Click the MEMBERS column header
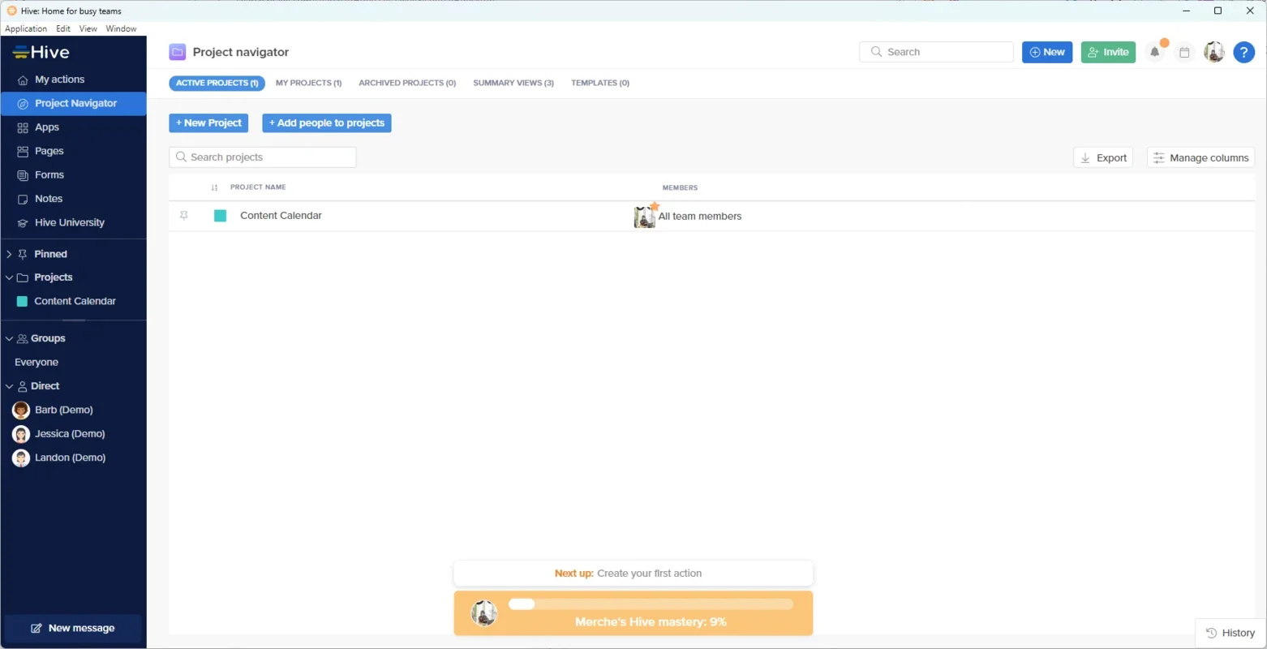The image size is (1267, 649). [x=680, y=187]
